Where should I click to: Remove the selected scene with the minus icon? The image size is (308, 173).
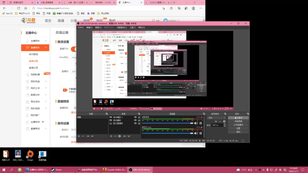click(83, 136)
